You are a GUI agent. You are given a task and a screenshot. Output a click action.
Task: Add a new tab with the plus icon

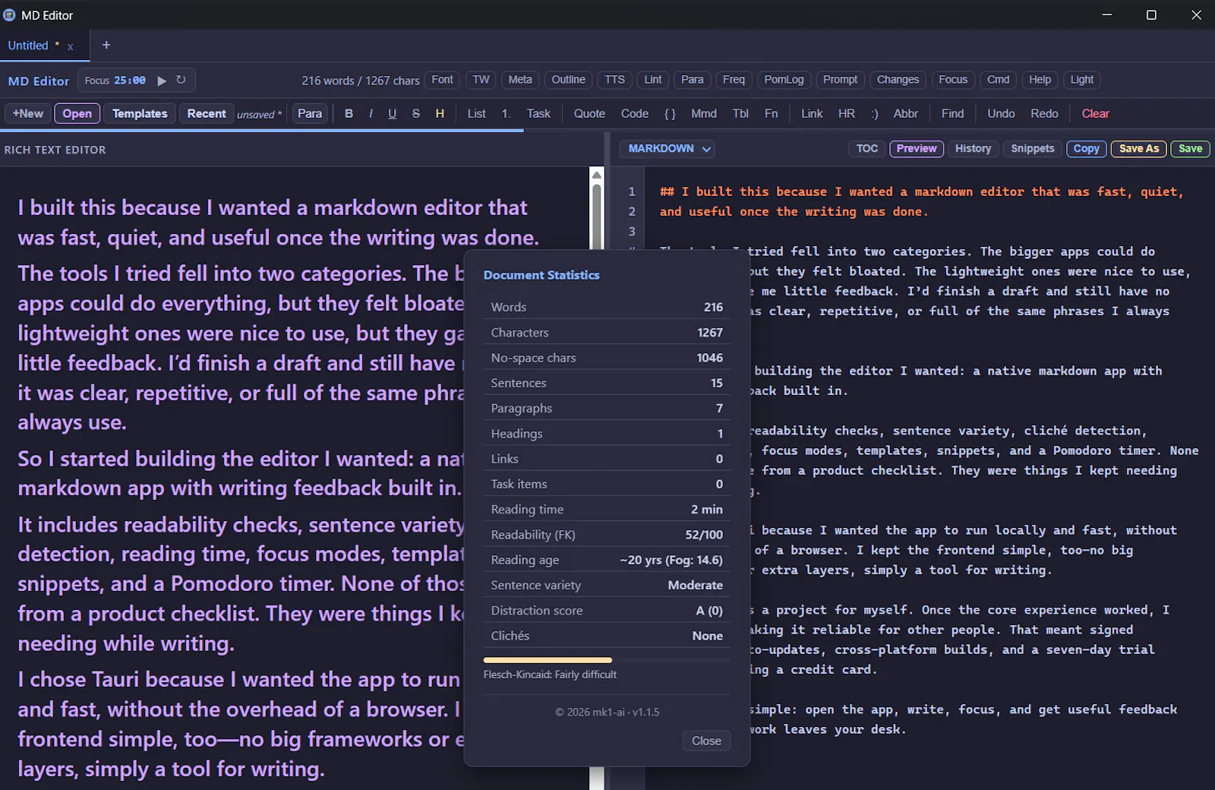[x=106, y=45]
